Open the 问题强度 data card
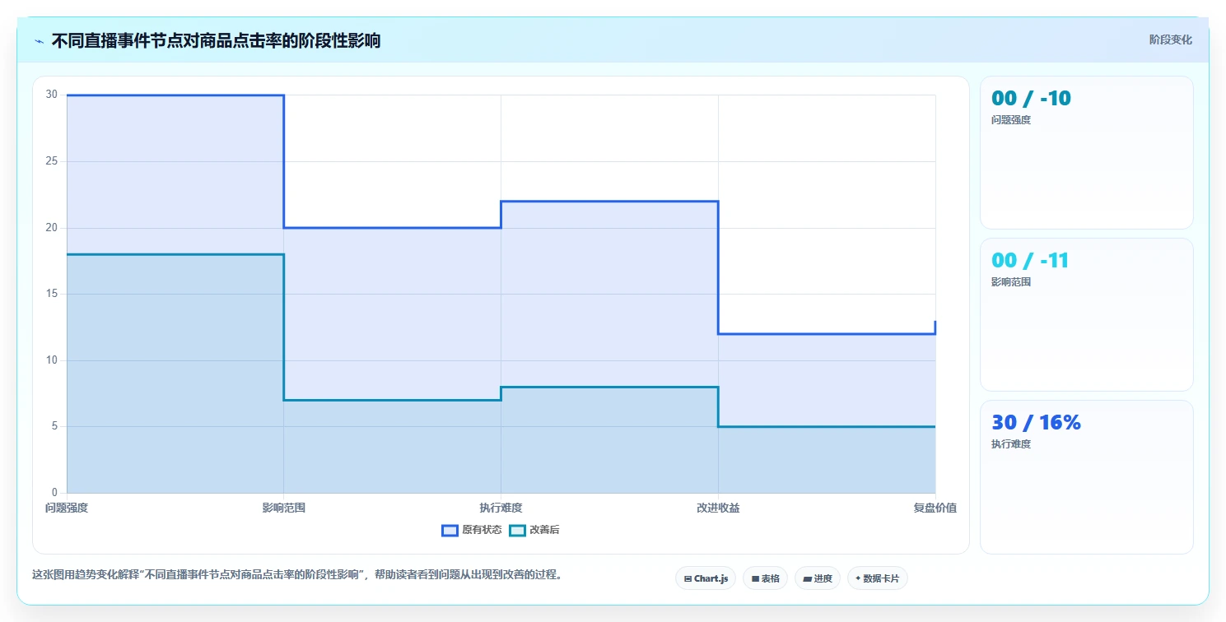The width and height of the screenshot is (1226, 622). point(1086,152)
